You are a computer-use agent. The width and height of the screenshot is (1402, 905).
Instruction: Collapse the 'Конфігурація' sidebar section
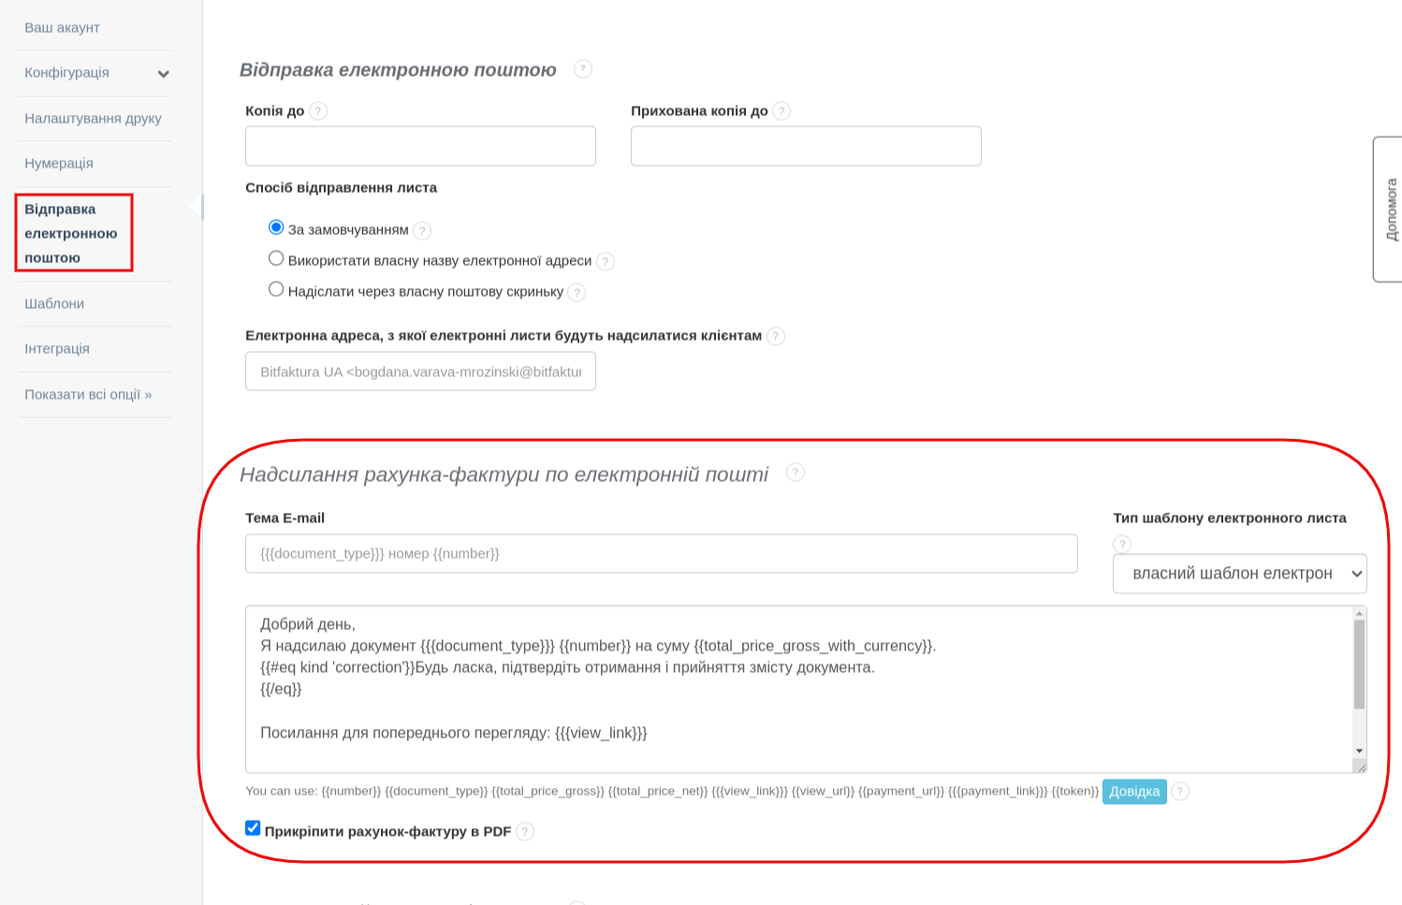click(163, 73)
